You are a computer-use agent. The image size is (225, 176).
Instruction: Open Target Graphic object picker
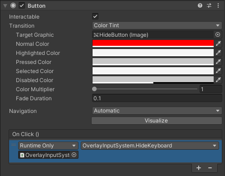click(x=218, y=34)
